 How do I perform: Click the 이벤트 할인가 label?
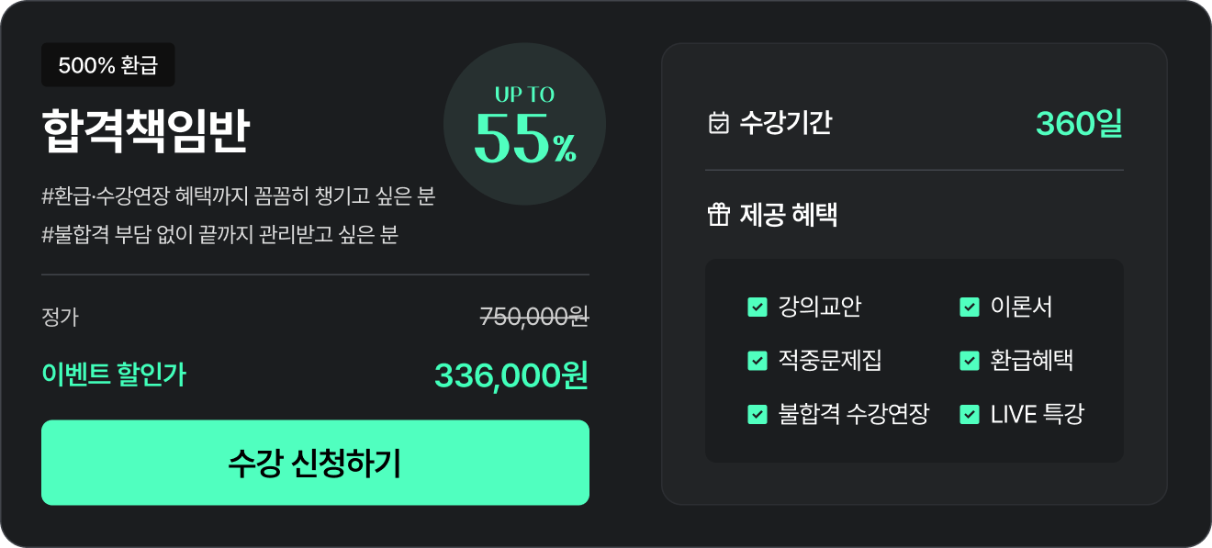pyautogui.click(x=114, y=375)
